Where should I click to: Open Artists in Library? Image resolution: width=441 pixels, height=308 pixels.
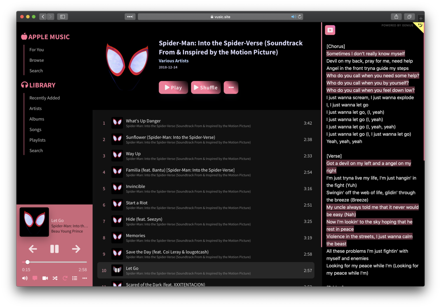click(x=36, y=109)
